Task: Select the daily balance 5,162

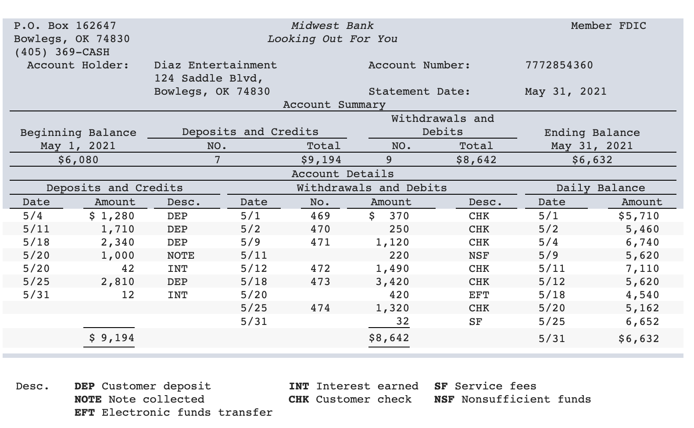Action: click(x=642, y=308)
